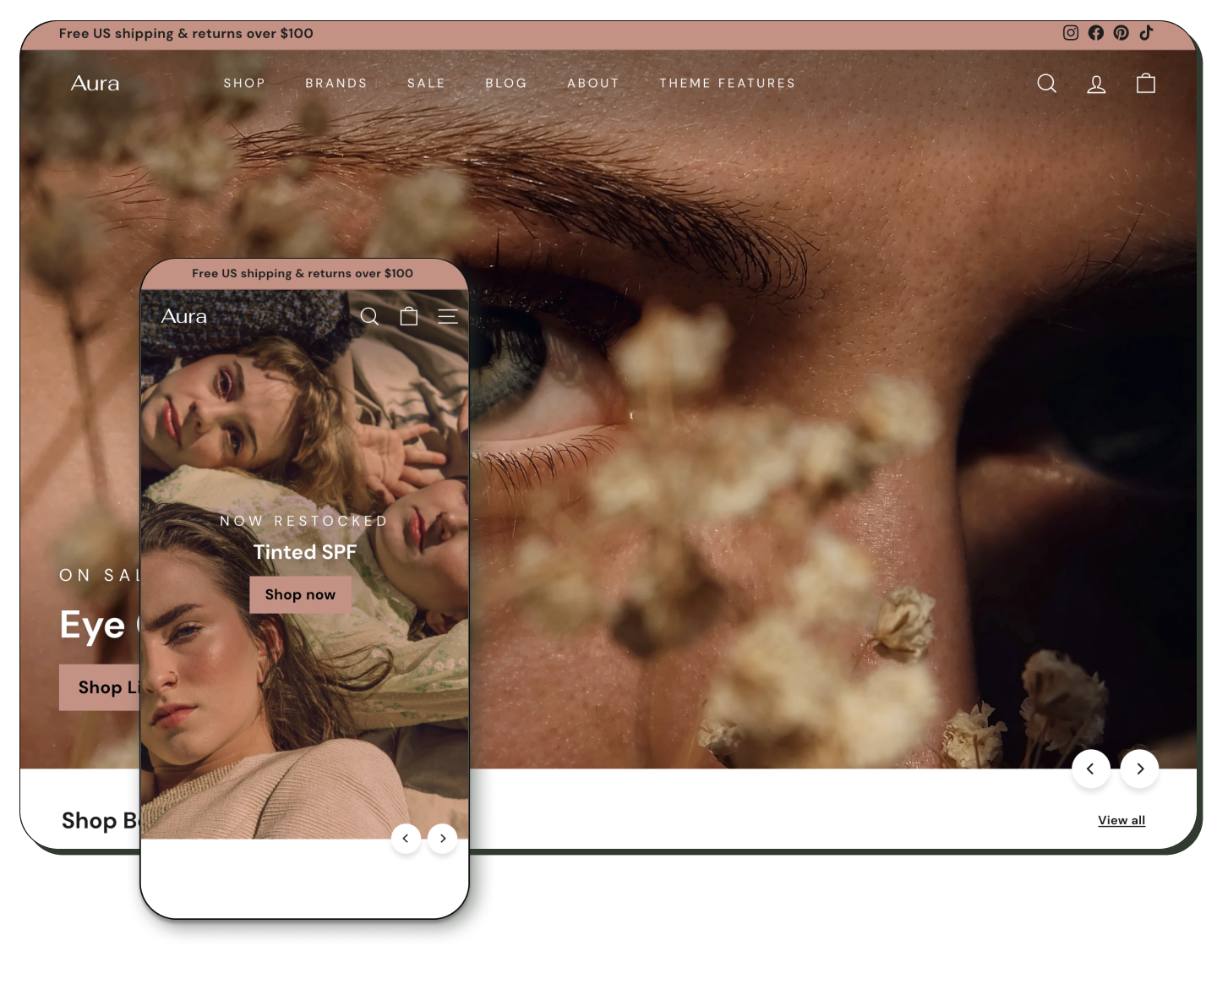Select the SALE navigation item
The image size is (1217, 1001).
coord(426,83)
